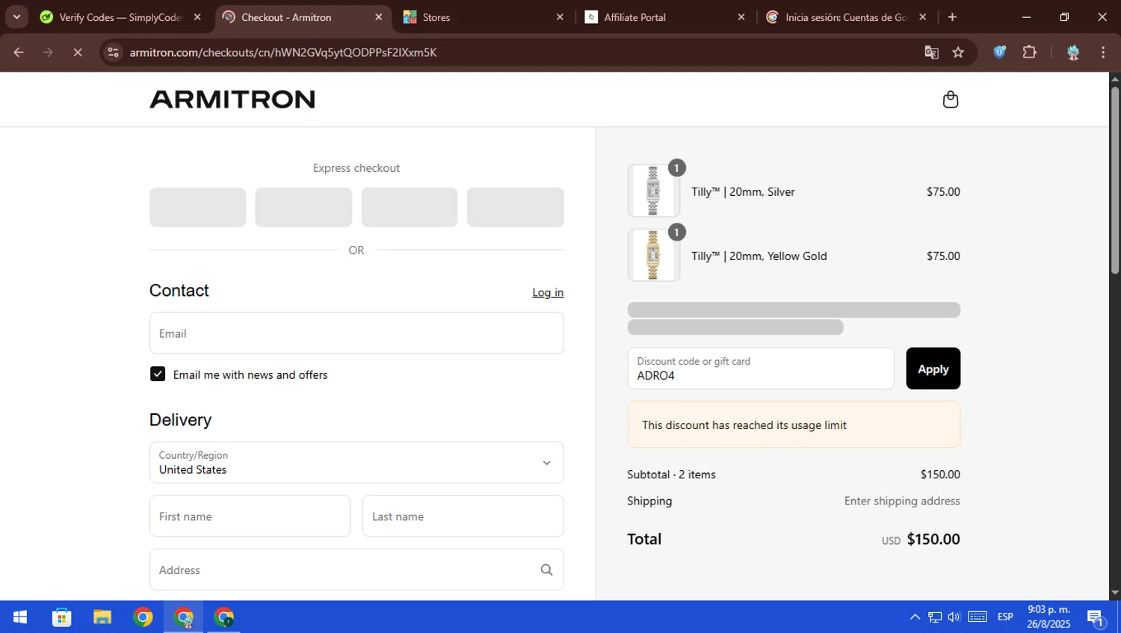Click the Armitron logo
The image size is (1121, 633).
(x=232, y=99)
